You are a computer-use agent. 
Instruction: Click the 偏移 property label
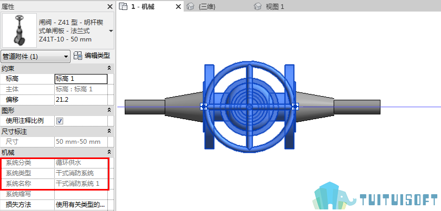click(x=12, y=100)
